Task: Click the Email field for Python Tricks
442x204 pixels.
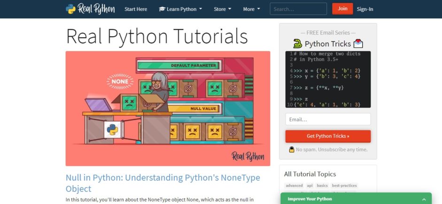Action: click(328, 119)
